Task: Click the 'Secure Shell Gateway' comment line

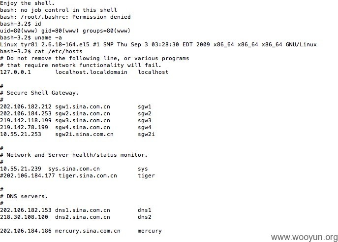Action: 39,93
